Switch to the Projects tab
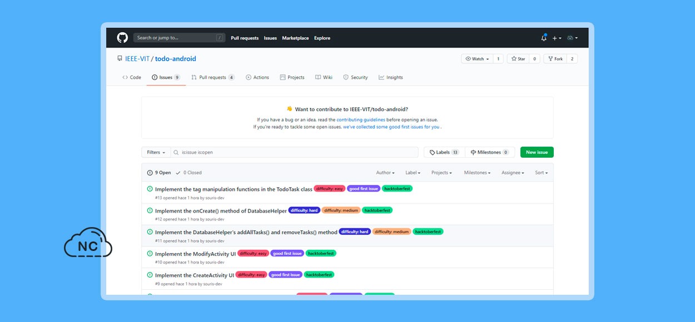The image size is (695, 322). point(292,78)
